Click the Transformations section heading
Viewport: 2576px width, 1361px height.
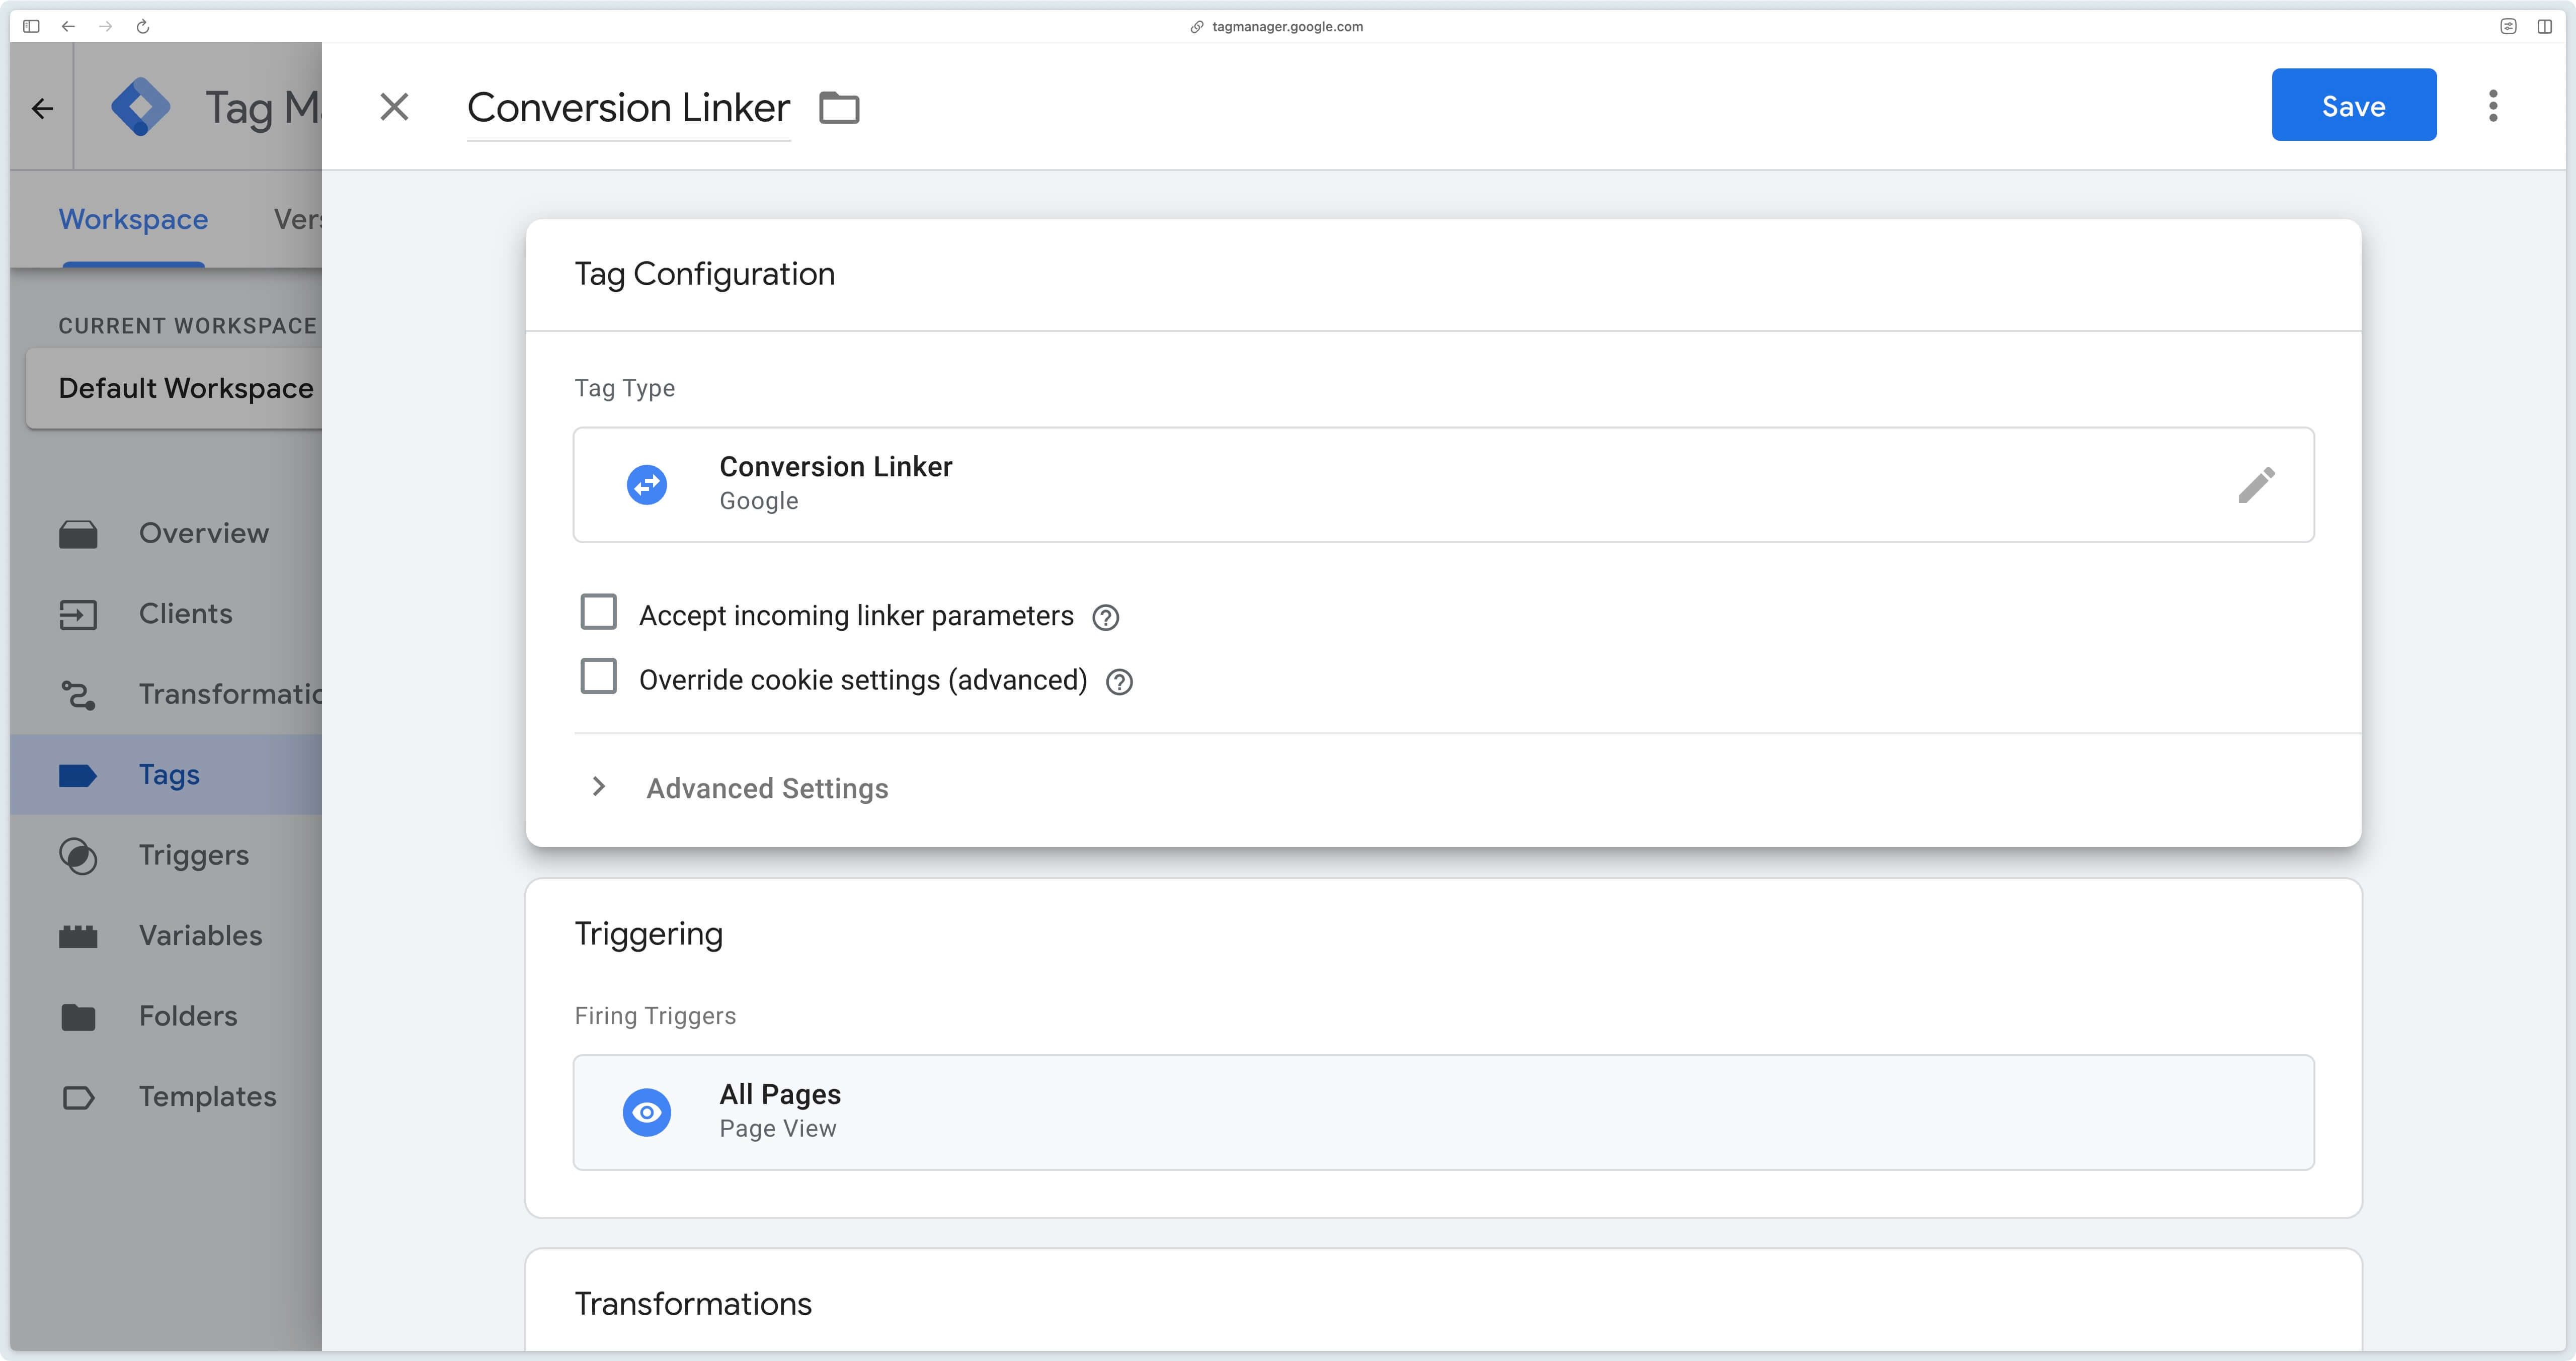point(692,1303)
